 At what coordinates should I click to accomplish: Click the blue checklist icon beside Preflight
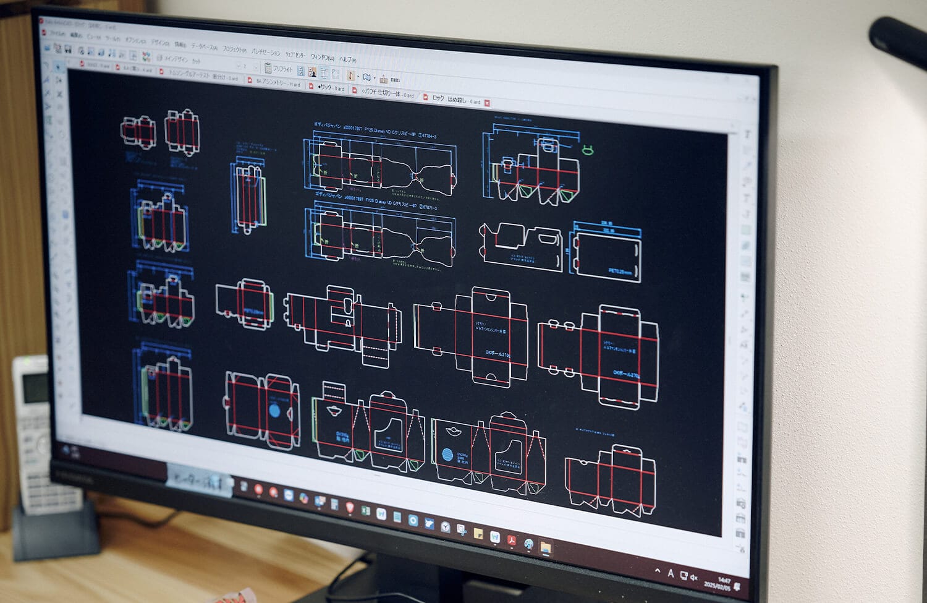[x=300, y=71]
